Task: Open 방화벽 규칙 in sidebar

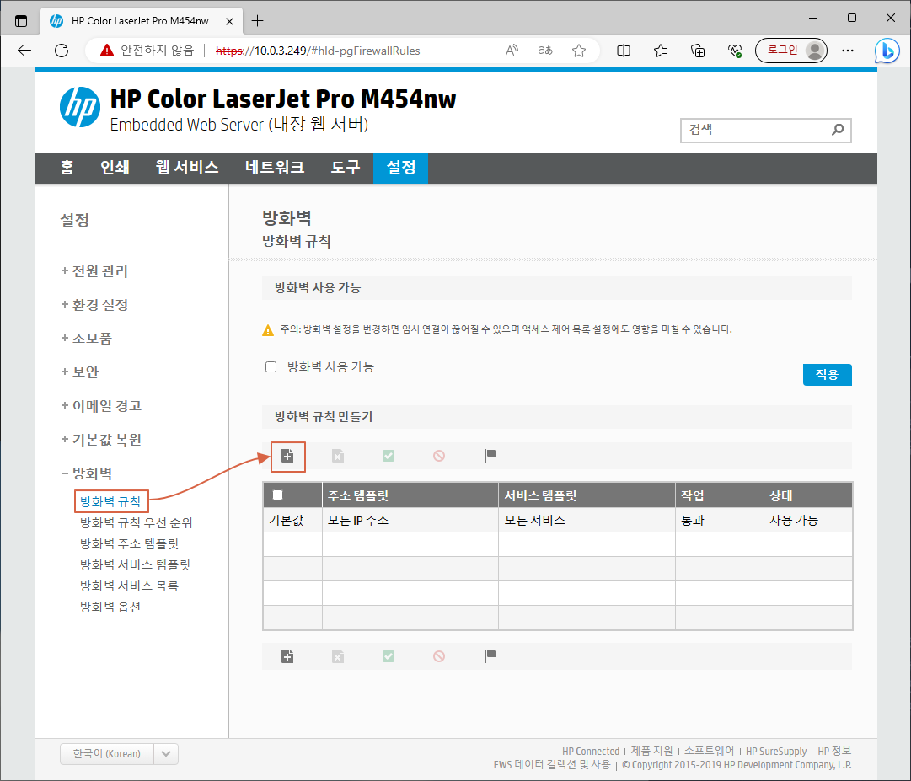Action: tap(110, 501)
